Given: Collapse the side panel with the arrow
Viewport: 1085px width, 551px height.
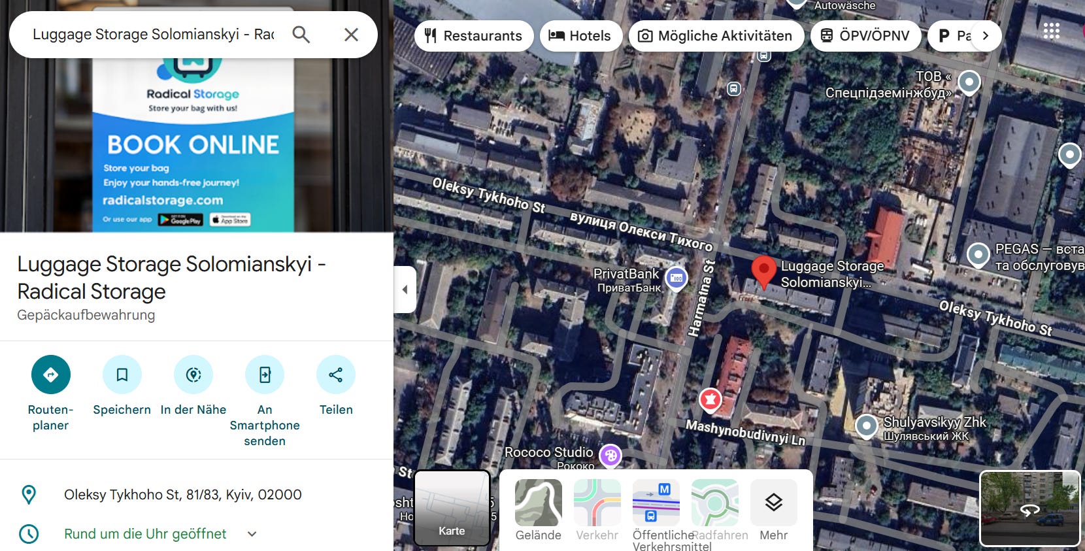Looking at the screenshot, I should [x=405, y=290].
